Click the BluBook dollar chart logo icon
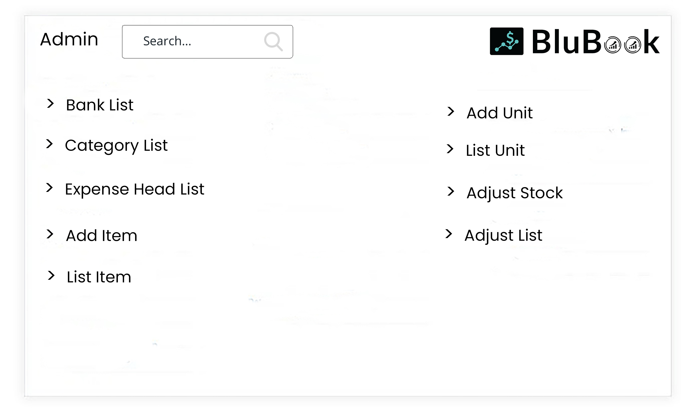Viewport: 693px width, 409px height. pyautogui.click(x=506, y=41)
